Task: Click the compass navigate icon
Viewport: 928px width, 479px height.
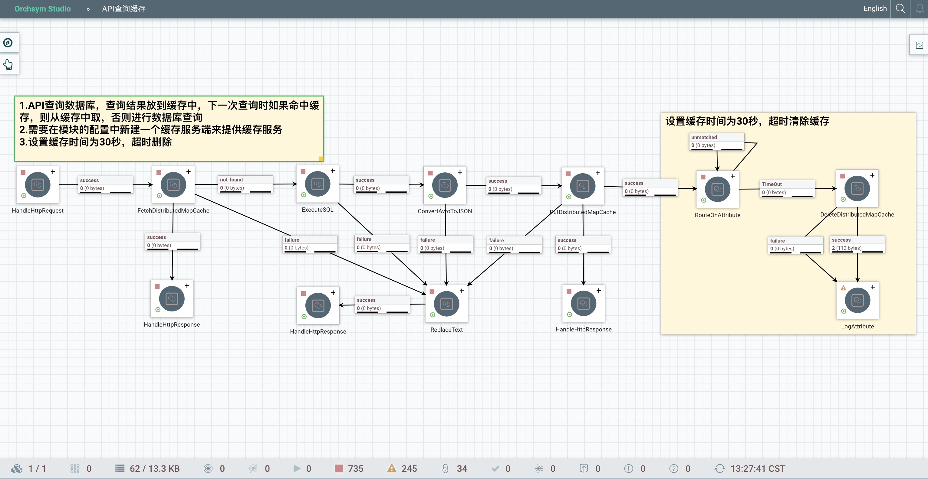Action: tap(8, 43)
